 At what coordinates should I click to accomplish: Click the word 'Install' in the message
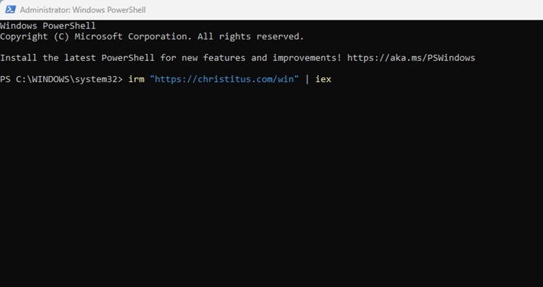pyautogui.click(x=18, y=58)
